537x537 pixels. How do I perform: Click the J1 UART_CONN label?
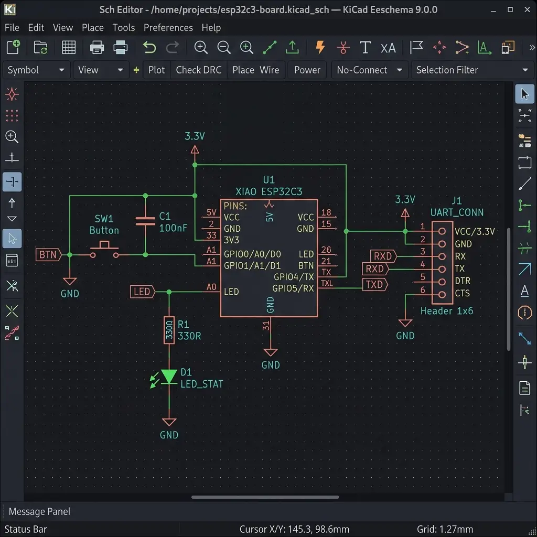457,207
